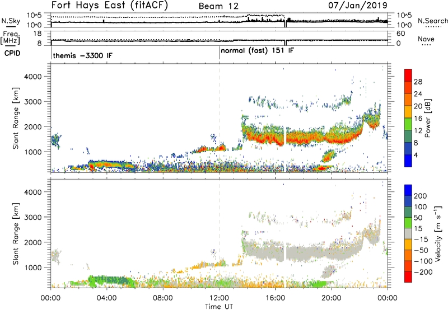Click the 'Freq. [MHz]' label
The width and height of the screenshot is (448, 310).
[x=10, y=37]
